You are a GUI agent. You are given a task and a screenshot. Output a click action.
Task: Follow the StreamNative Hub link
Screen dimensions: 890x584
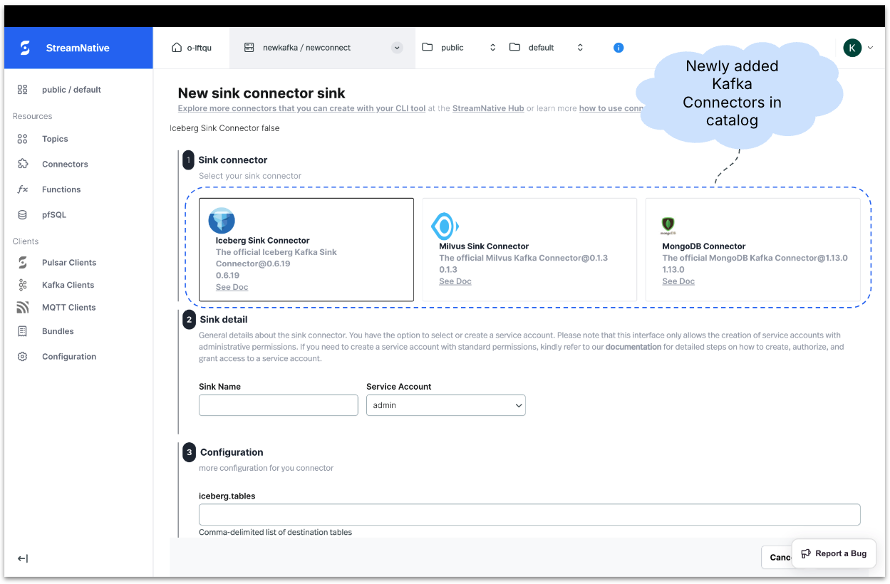click(x=488, y=108)
